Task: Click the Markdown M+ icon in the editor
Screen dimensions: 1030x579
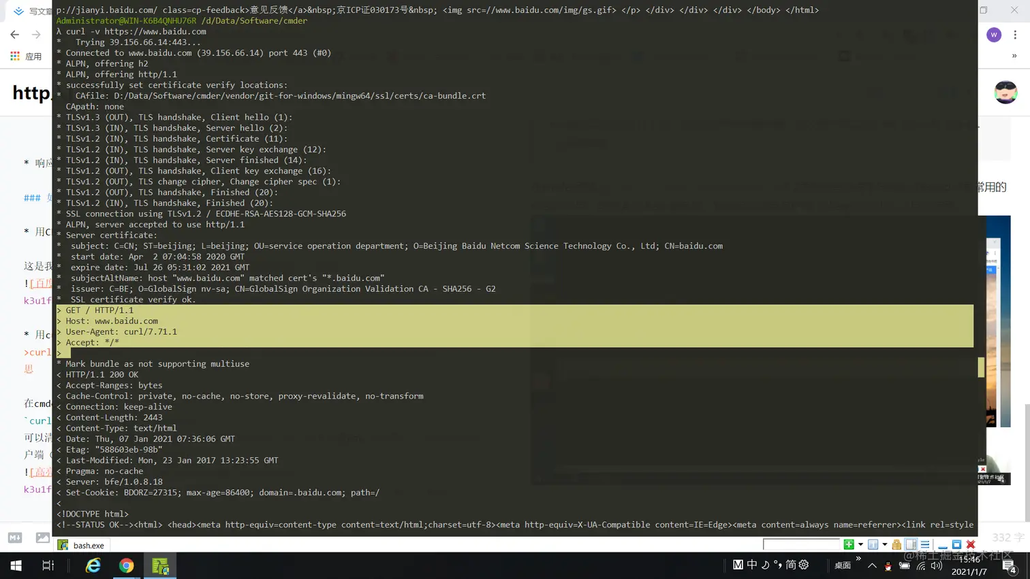Action: tap(15, 537)
